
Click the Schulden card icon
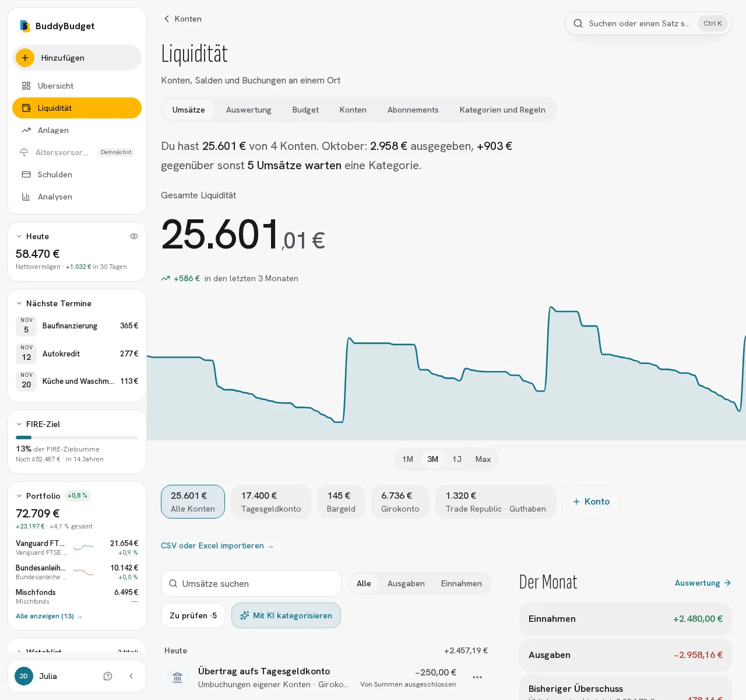pyautogui.click(x=26, y=174)
